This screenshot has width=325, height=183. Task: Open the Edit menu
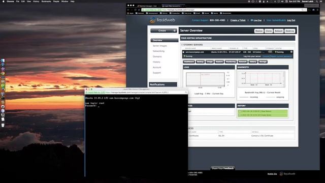pos(23,2)
